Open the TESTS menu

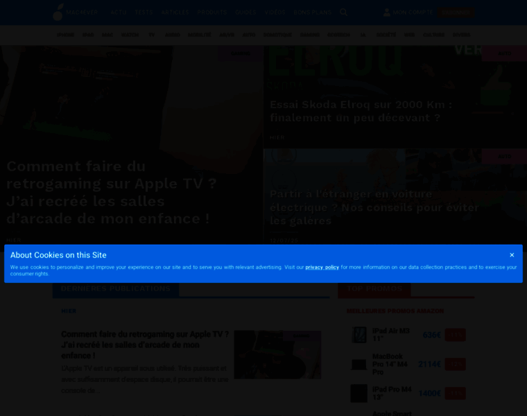[x=144, y=12]
